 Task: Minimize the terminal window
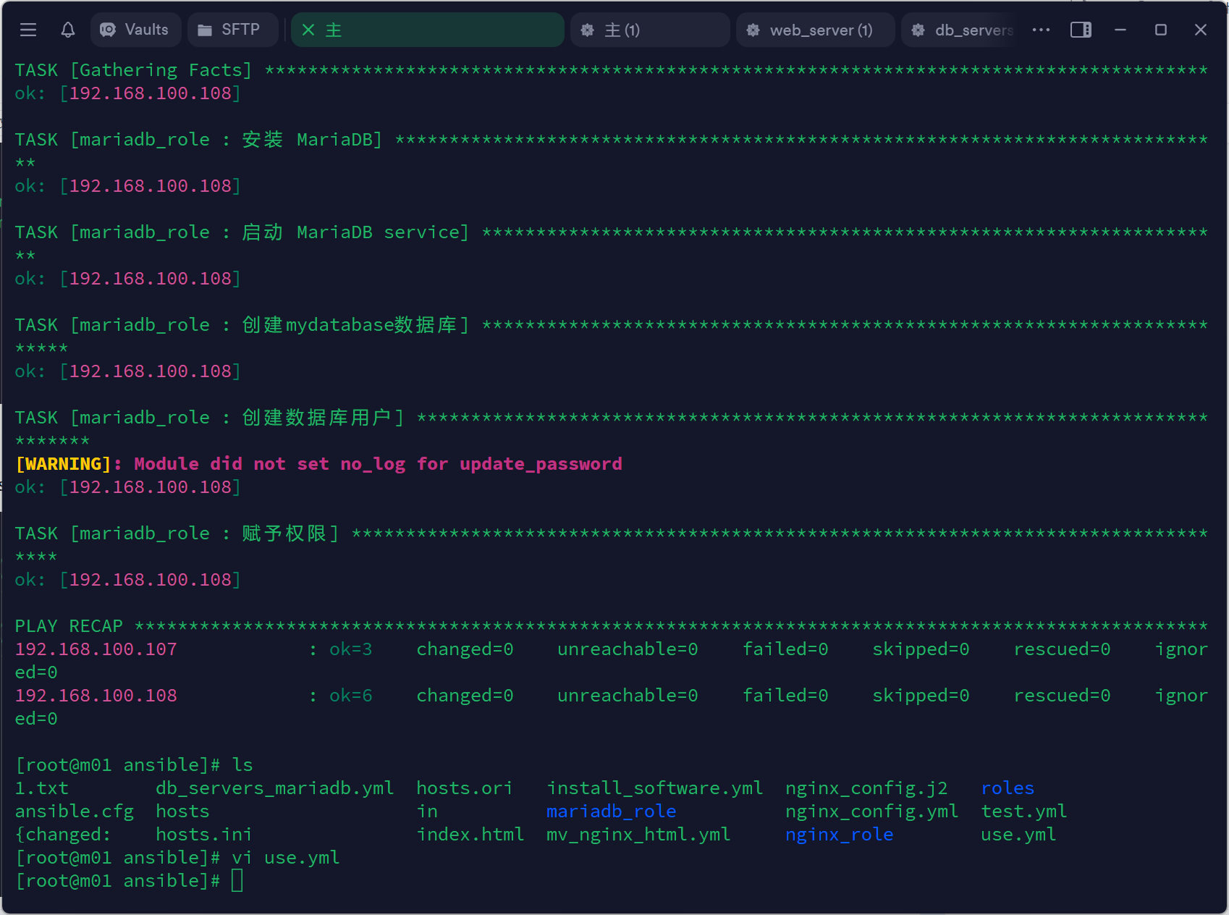click(x=1120, y=30)
